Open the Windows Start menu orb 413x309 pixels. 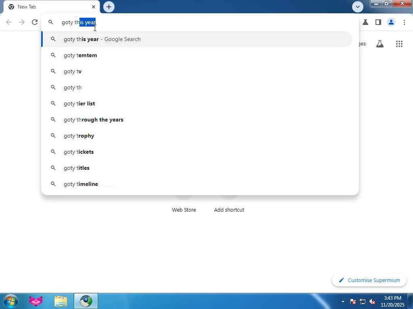[11, 301]
